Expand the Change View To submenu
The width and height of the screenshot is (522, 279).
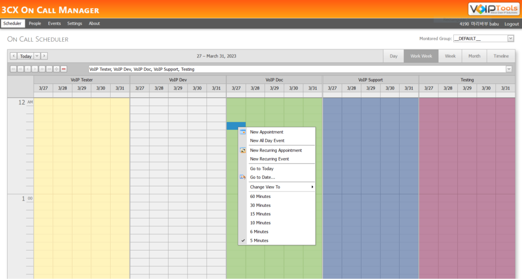click(281, 187)
